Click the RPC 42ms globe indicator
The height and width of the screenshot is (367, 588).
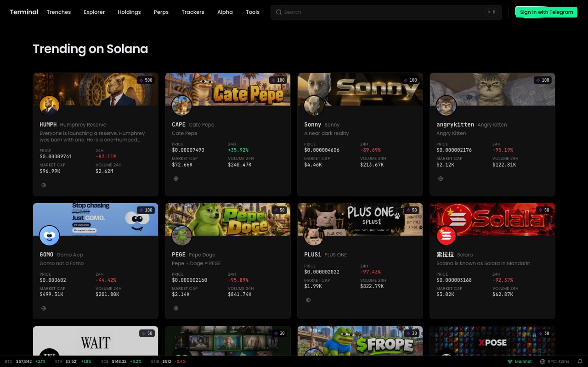pos(554,361)
